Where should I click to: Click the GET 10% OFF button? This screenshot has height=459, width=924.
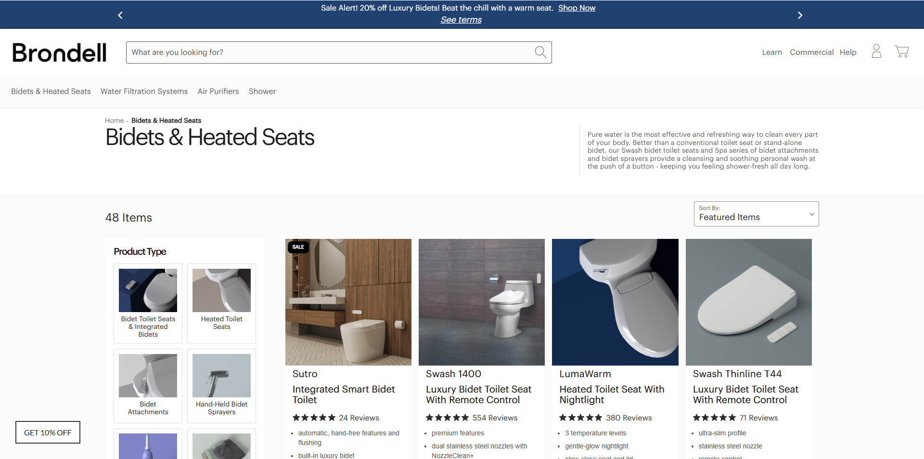pyautogui.click(x=48, y=433)
